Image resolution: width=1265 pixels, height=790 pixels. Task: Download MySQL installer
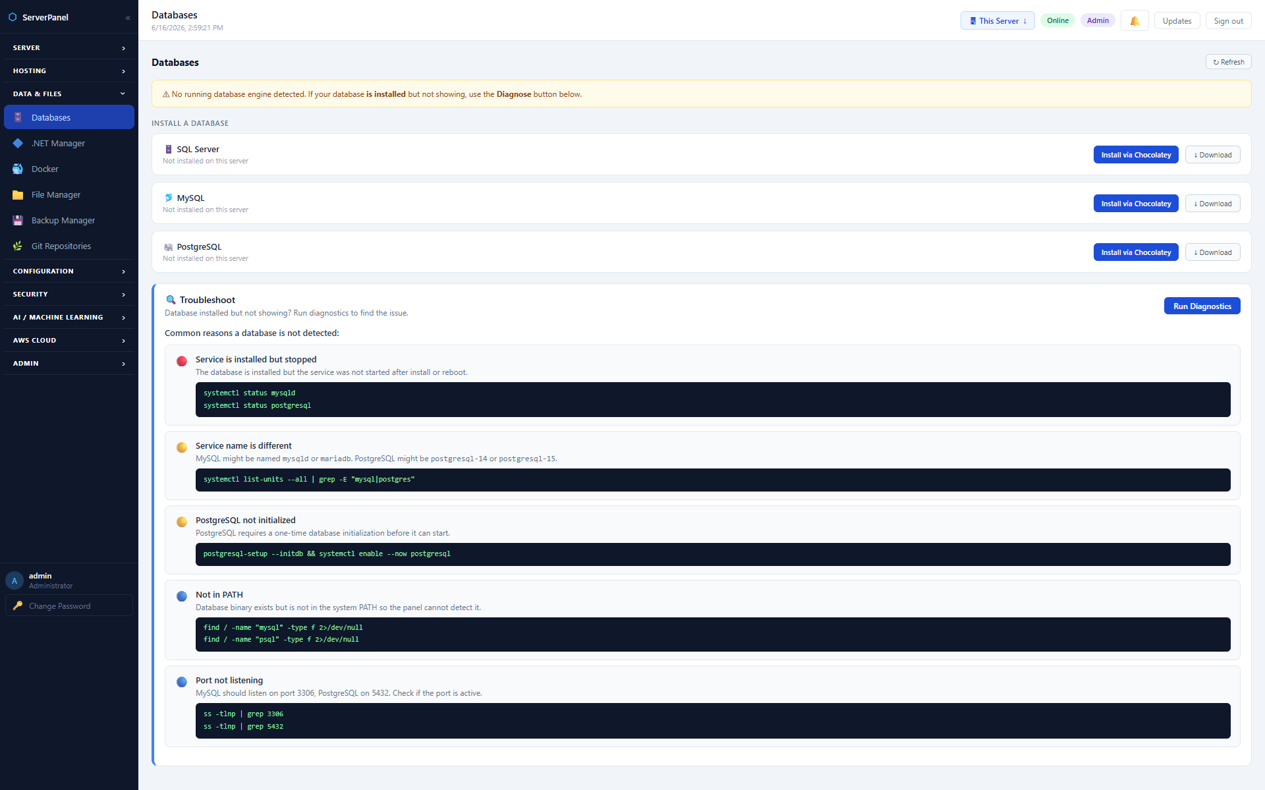coord(1212,204)
